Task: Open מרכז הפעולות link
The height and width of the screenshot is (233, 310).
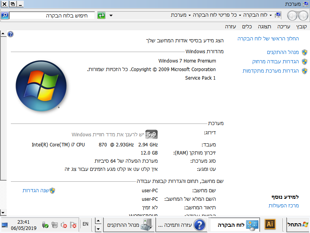Action: pyautogui.click(x=284, y=205)
